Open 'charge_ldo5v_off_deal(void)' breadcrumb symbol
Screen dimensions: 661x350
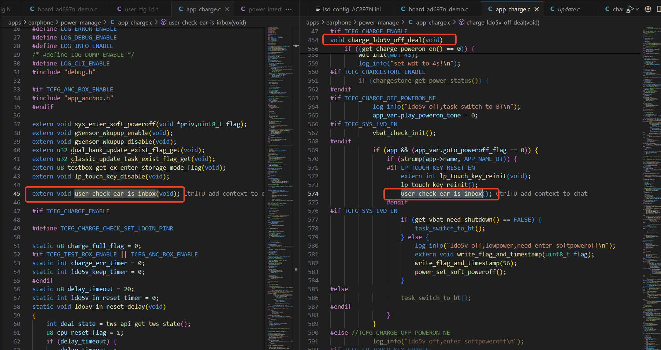(x=503, y=22)
